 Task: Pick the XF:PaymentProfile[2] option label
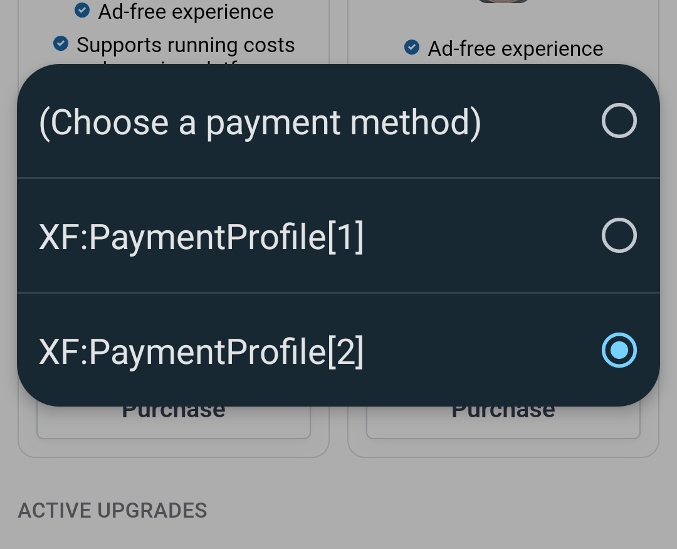pos(201,351)
